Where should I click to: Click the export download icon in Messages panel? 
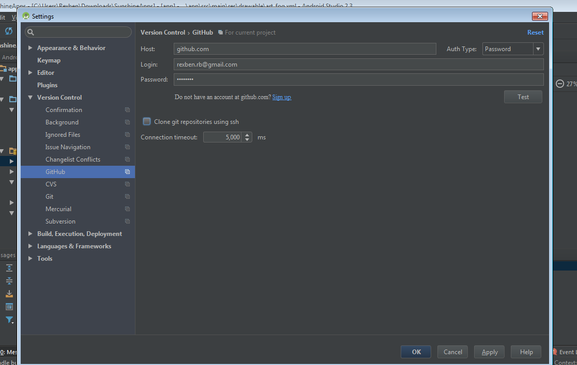pos(9,294)
